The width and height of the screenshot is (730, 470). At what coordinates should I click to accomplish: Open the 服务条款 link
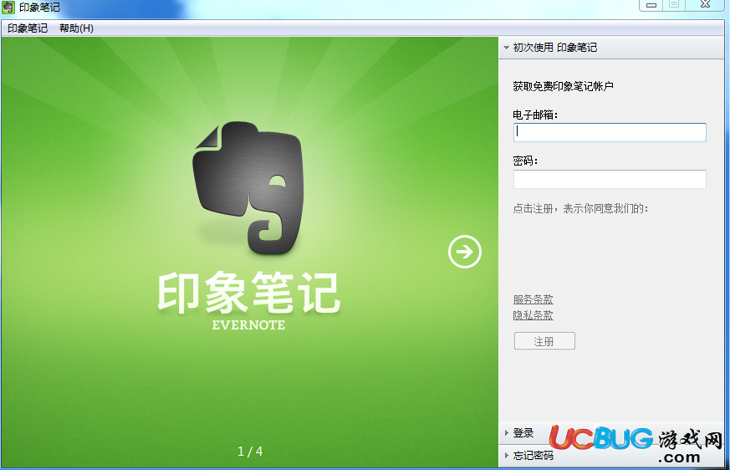coord(533,299)
